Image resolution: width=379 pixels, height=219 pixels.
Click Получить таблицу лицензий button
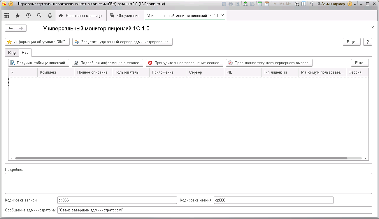click(38, 63)
